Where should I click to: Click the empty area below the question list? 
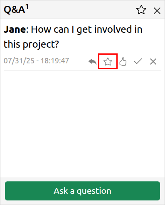coord(82,123)
